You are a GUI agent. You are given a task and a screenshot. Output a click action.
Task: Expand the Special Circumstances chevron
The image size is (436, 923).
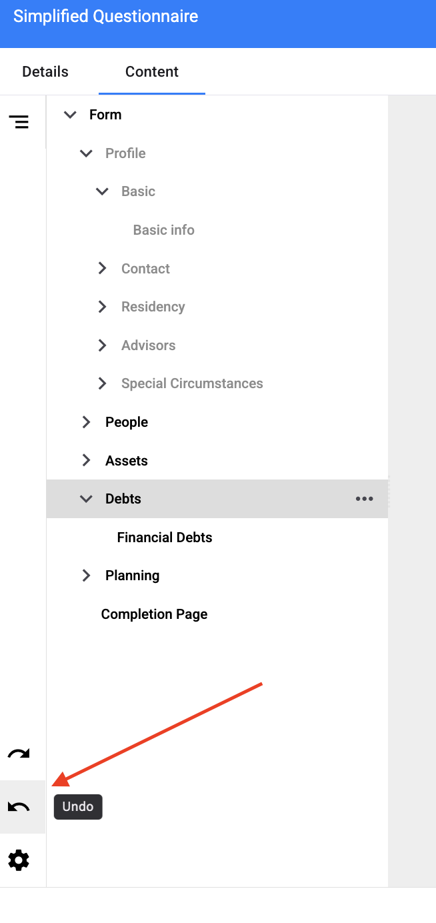click(102, 383)
